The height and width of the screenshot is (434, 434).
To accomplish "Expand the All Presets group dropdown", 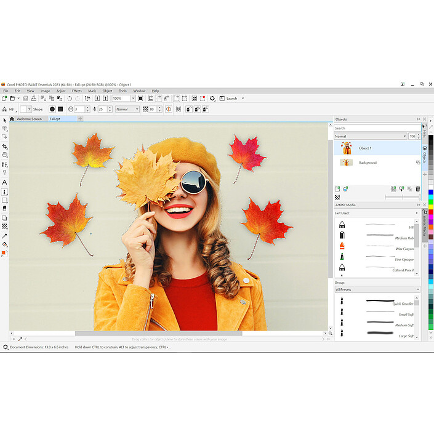I will [x=417, y=289].
